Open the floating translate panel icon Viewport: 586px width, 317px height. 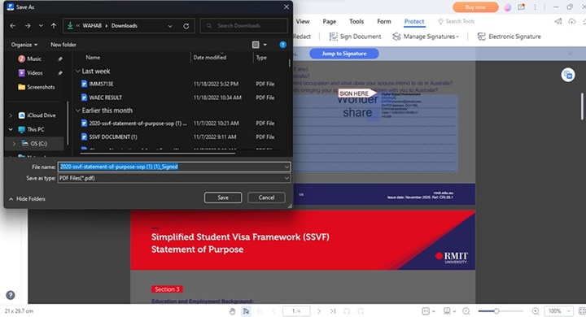coord(568,75)
